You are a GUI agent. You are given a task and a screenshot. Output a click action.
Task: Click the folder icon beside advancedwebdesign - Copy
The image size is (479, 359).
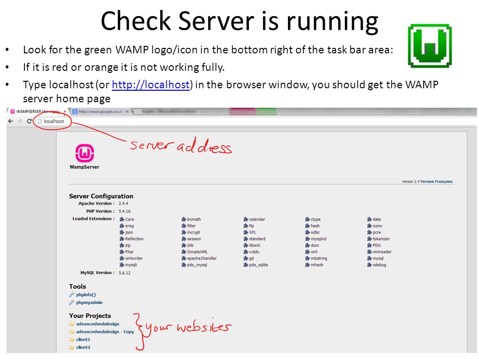[x=71, y=332]
